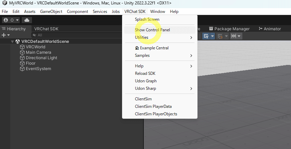
Task: Switch to the VRChat SDK panel tab
Action: point(46,29)
